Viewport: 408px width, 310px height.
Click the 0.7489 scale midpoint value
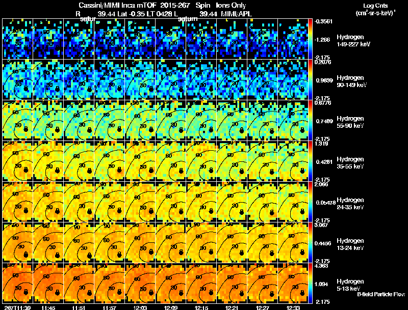click(324, 121)
